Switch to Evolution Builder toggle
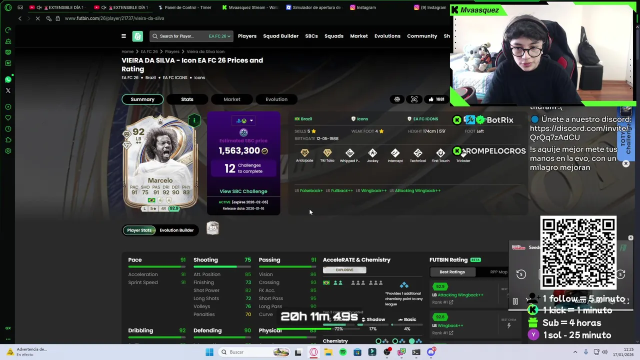This screenshot has width=640, height=360. [176, 230]
